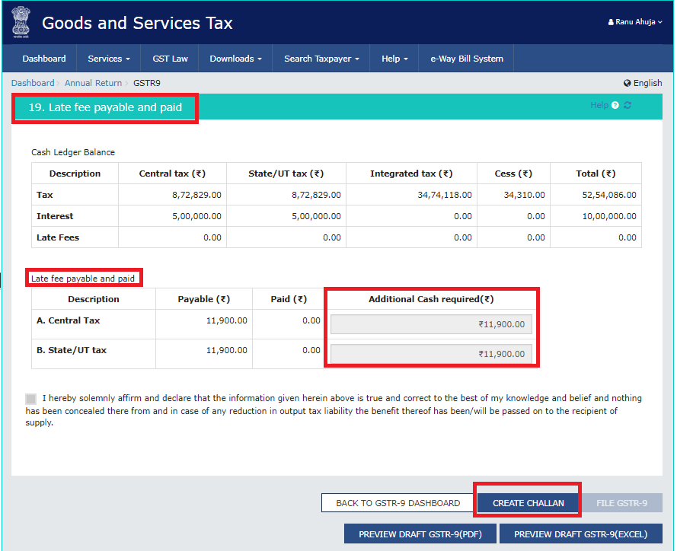Click the '19. Late fee payable and paid' heading

[105, 107]
